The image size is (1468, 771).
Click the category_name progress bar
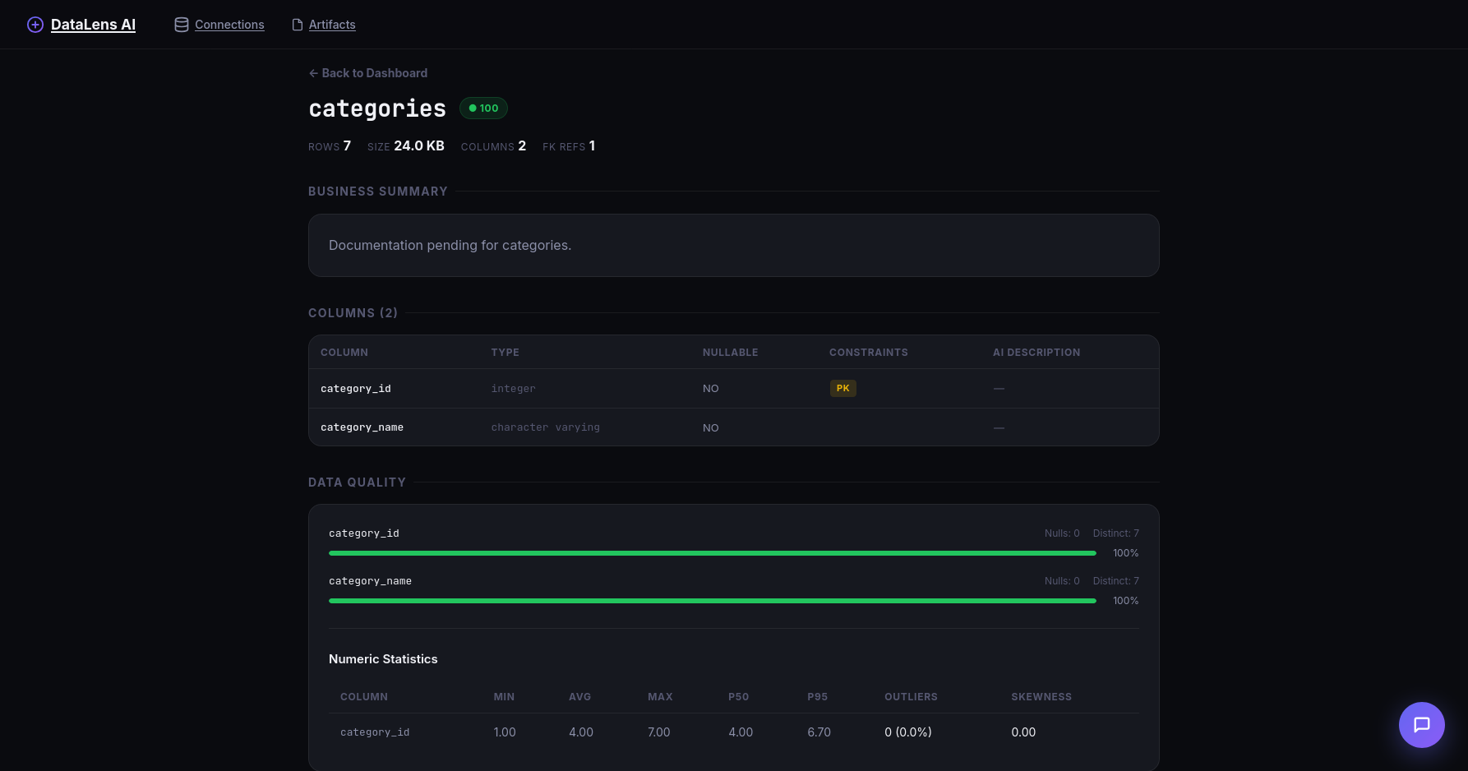pos(712,601)
